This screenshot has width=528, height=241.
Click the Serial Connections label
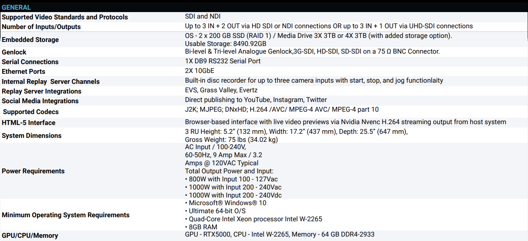(x=30, y=62)
